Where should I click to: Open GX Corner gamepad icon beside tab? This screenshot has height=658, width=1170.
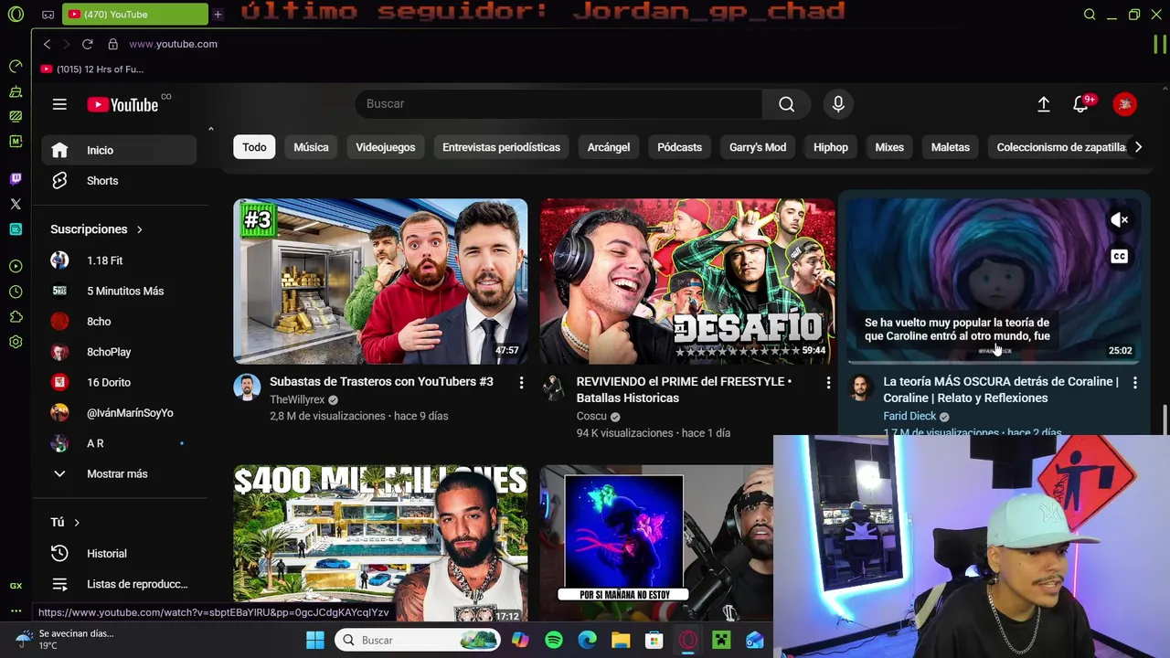coord(48,15)
